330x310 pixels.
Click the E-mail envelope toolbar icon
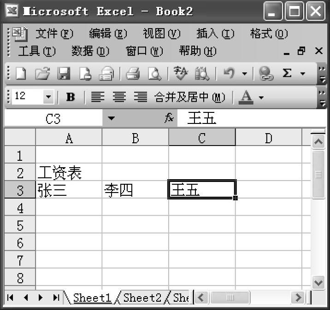[106, 73]
